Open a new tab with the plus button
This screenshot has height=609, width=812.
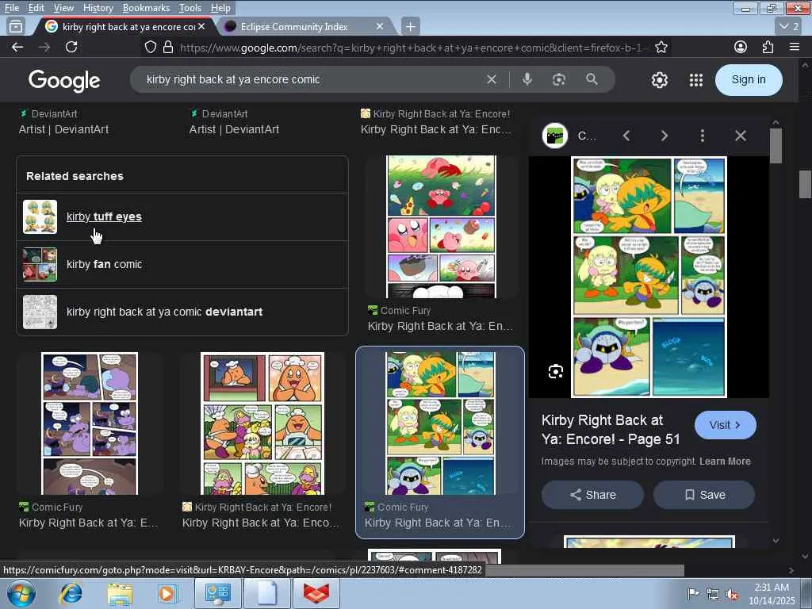point(410,26)
